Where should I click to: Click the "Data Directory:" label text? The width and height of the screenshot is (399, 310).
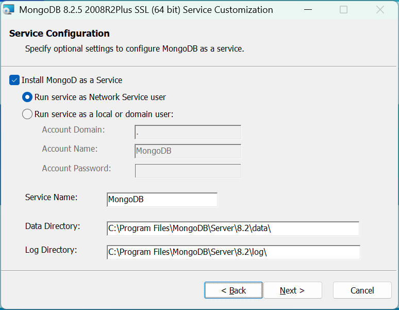53,226
